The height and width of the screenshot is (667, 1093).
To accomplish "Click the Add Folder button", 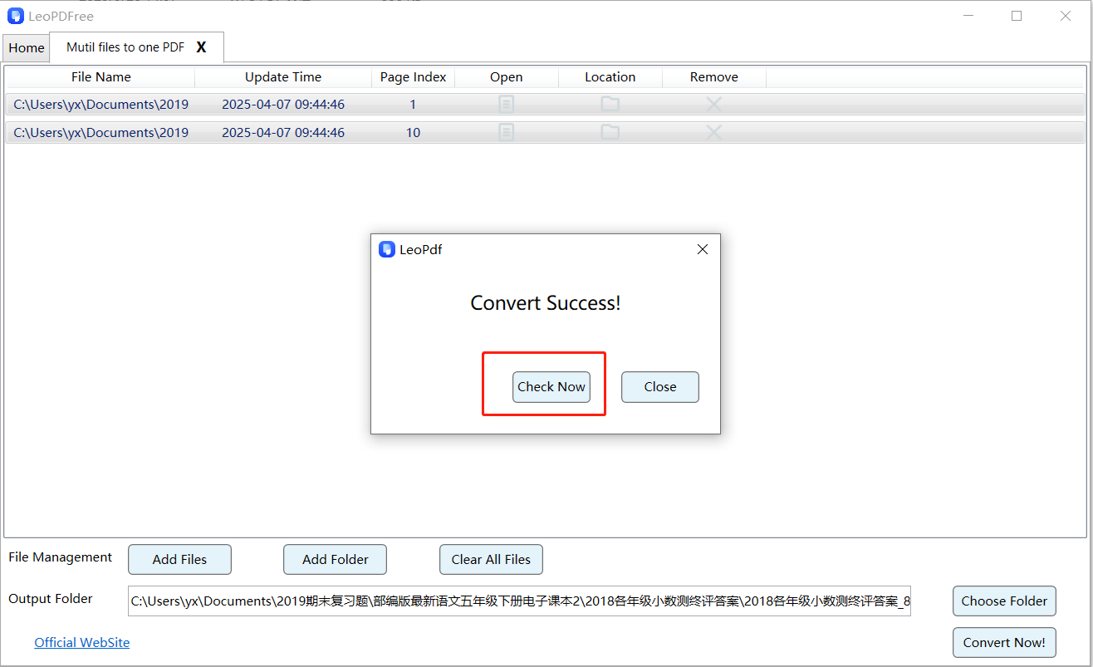I will pos(336,560).
